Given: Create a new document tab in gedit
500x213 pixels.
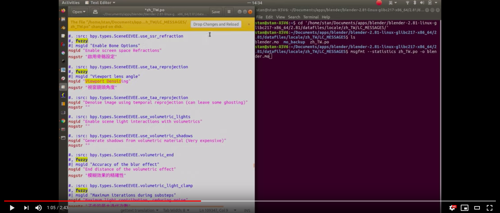Looking at the screenshot, I should 95,12.
